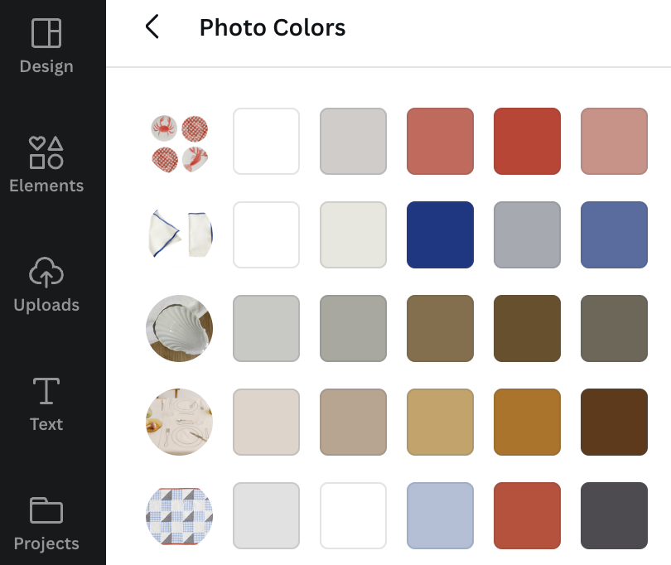This screenshot has height=565, width=671.
Task: Pick the navy blue color swatch
Action: tap(441, 235)
